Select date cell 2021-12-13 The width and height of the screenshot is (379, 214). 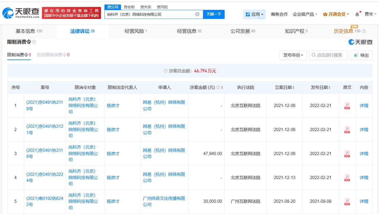[285, 177]
